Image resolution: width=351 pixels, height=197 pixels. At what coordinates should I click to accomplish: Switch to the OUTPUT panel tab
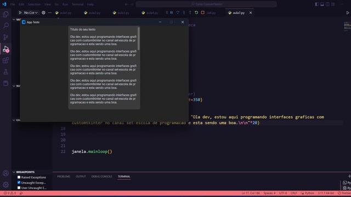click(x=81, y=176)
